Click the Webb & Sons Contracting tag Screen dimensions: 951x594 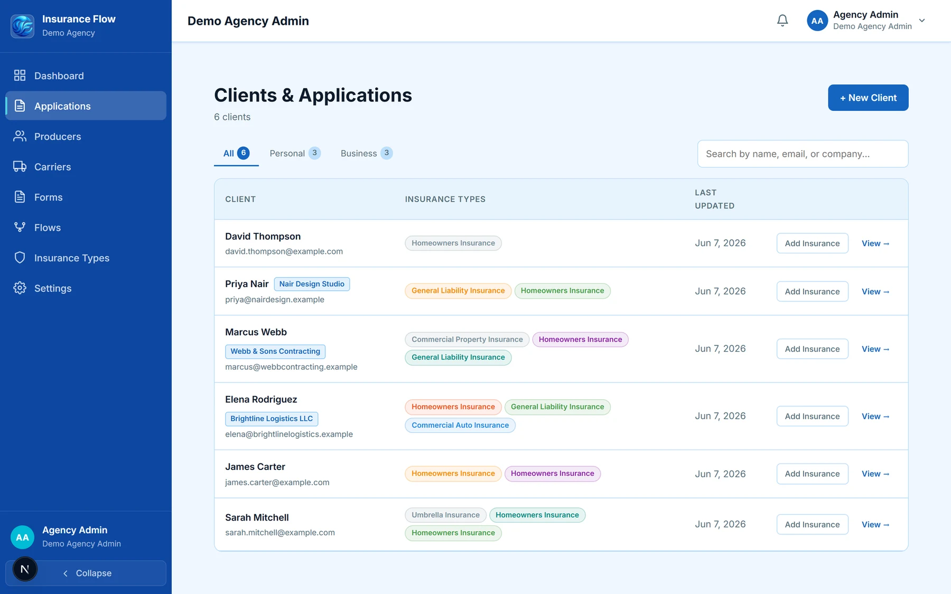pos(275,351)
